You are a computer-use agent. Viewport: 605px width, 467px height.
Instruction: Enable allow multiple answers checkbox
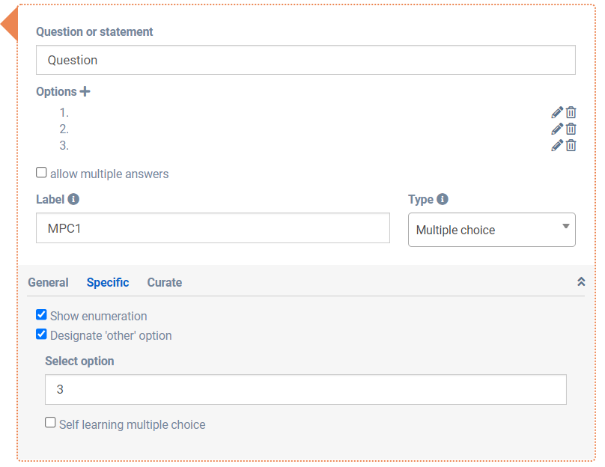(x=42, y=173)
